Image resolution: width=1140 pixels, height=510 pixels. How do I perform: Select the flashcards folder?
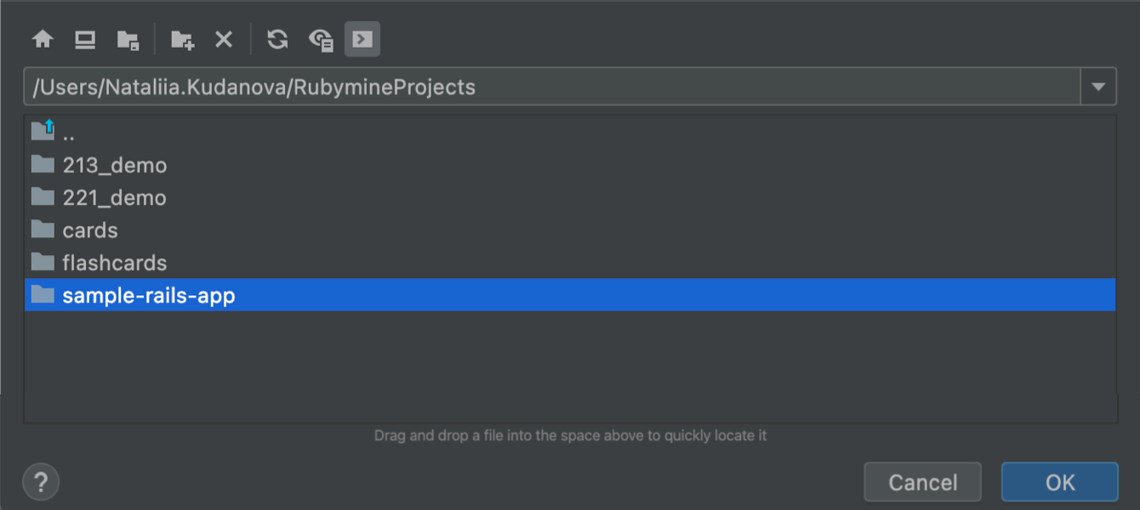click(x=114, y=263)
